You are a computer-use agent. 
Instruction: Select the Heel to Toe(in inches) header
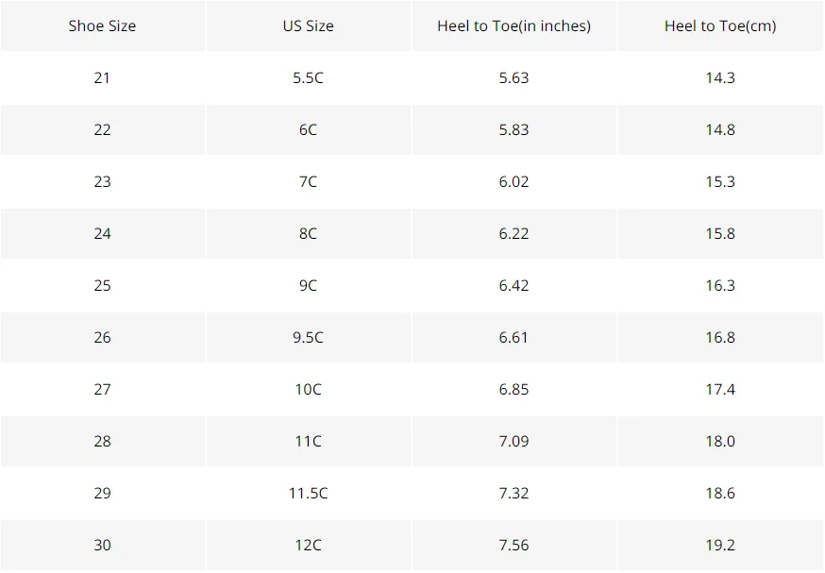514,25
